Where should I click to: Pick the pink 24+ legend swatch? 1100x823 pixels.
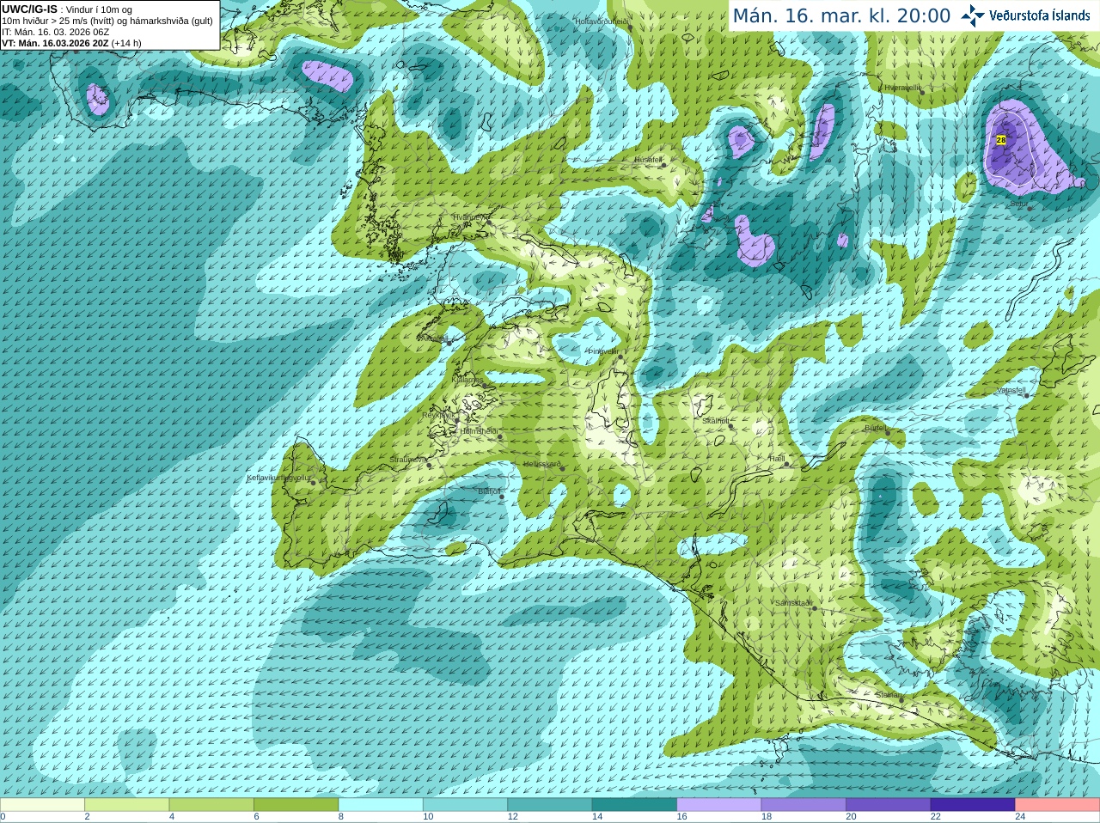[1058, 805]
